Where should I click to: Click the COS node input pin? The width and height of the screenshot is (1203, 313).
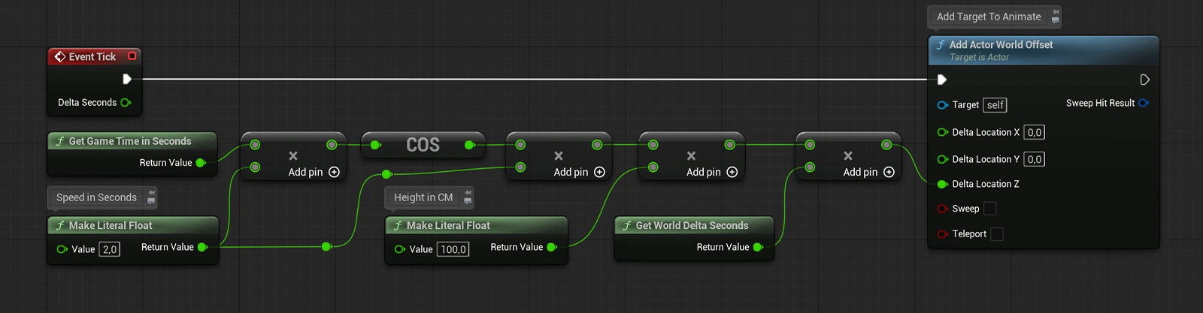coord(375,145)
